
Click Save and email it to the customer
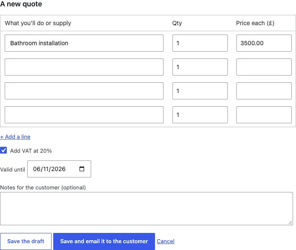(x=104, y=241)
